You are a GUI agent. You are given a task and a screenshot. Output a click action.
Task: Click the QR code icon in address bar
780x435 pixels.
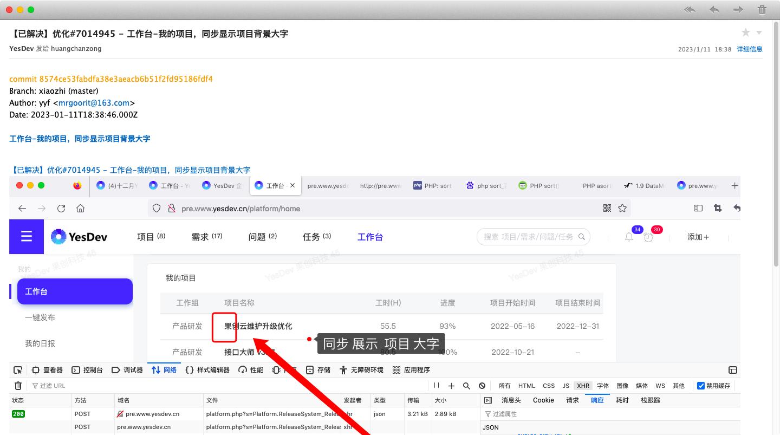coord(607,208)
